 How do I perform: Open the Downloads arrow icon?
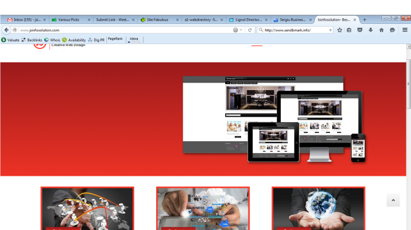[x=371, y=30]
